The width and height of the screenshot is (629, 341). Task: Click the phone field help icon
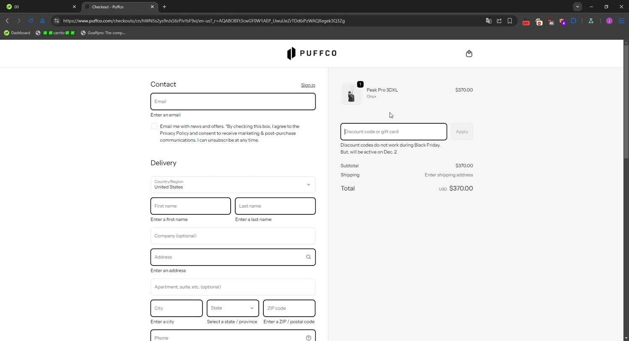[x=308, y=338]
